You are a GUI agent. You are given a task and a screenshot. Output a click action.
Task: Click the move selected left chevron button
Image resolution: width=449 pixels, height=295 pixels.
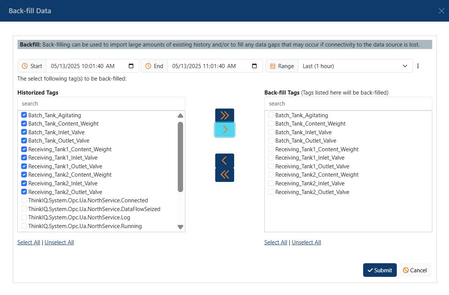pos(224,160)
